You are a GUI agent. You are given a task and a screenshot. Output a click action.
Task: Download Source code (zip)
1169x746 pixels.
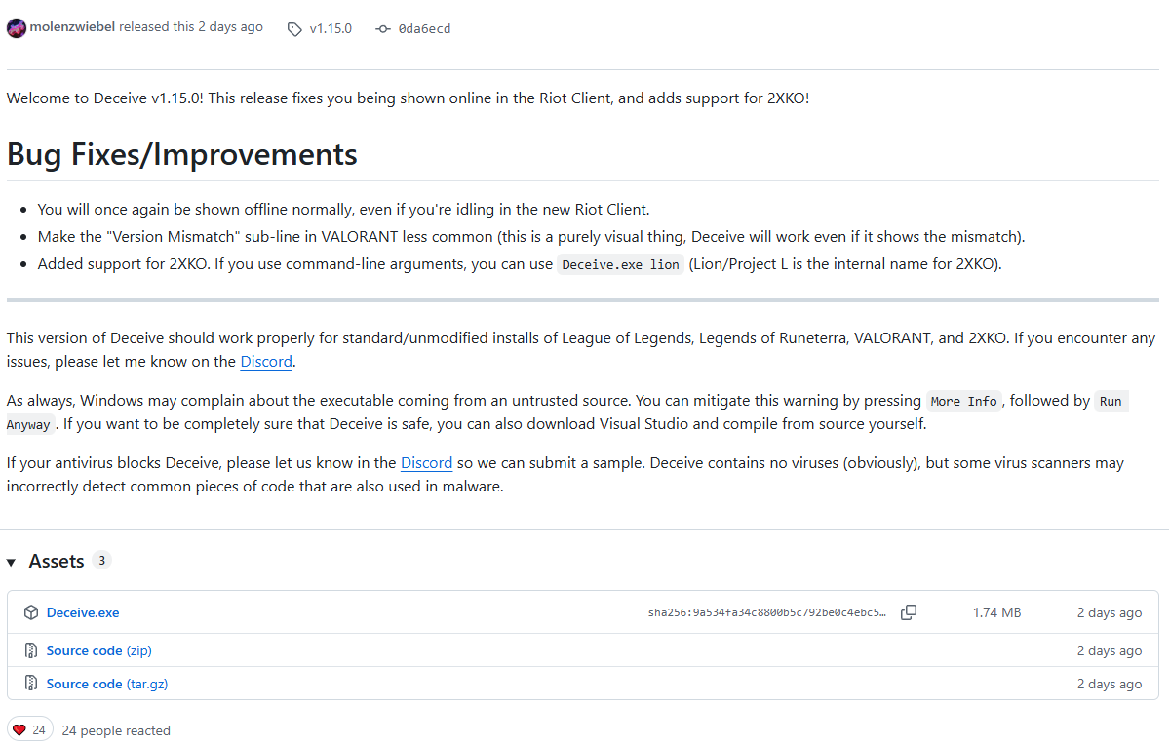point(99,650)
